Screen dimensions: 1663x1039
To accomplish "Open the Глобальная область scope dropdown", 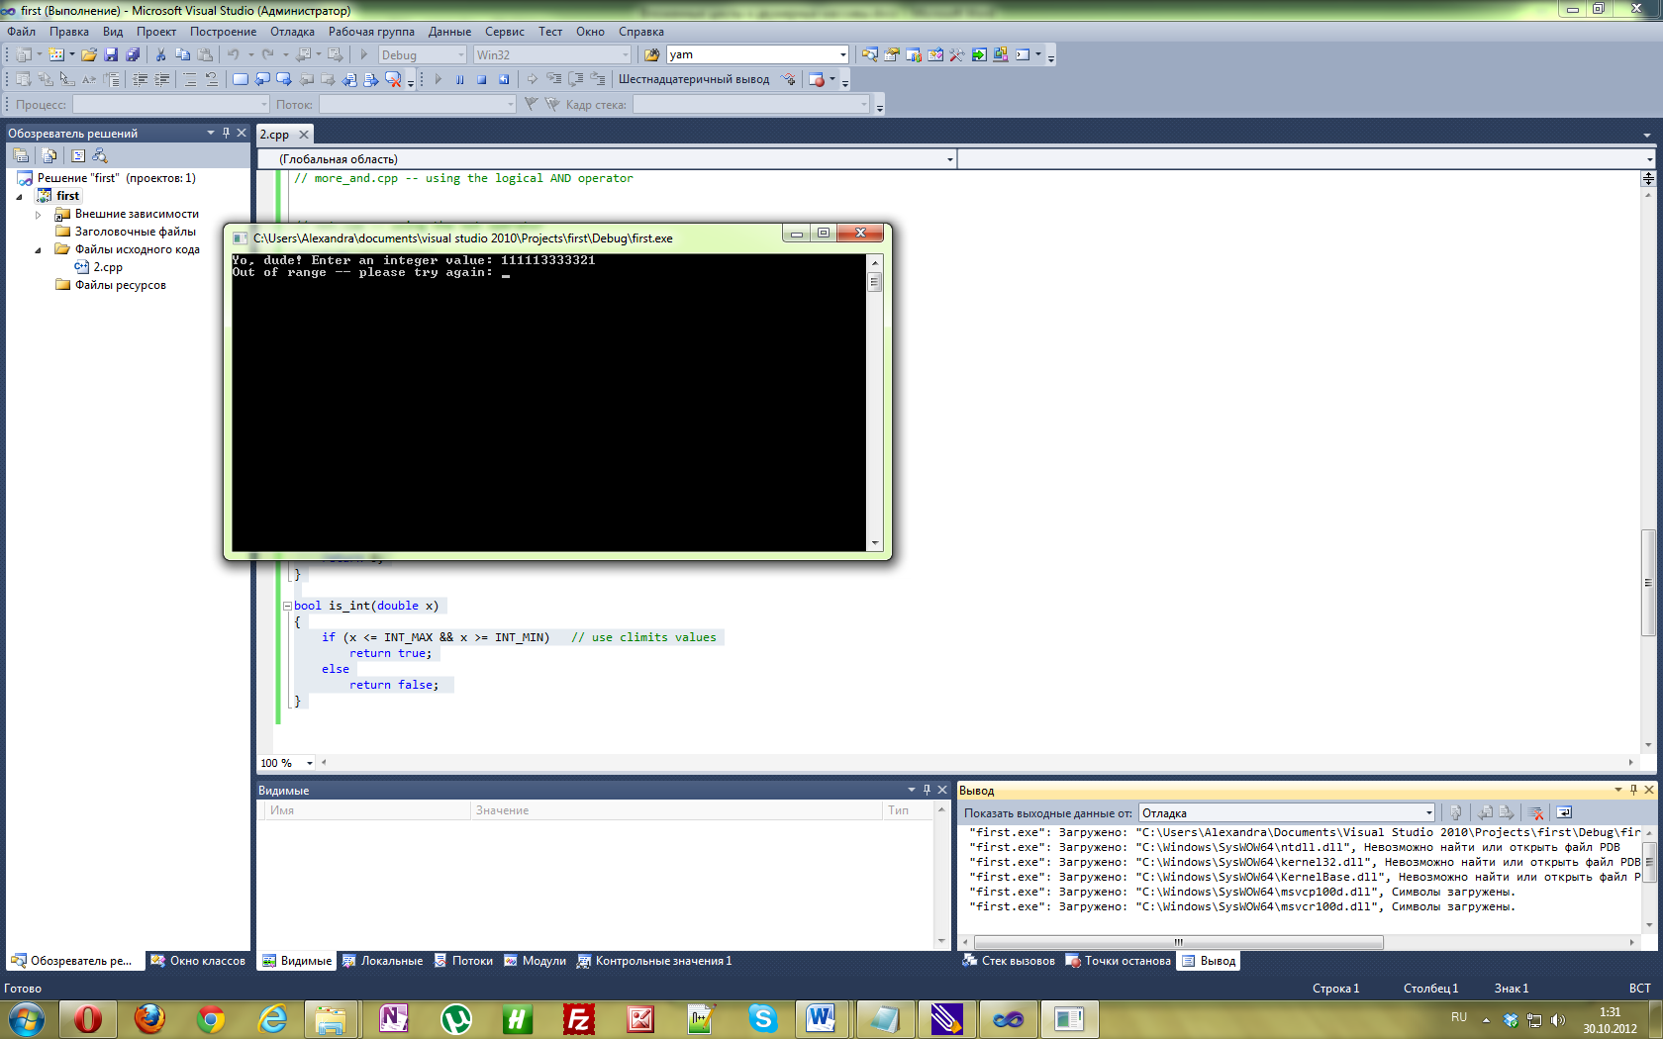I will pos(607,159).
